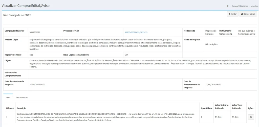
Task: Click the Visualizar Compra/Edital/Aviso page title
Action: click(x=26, y=6)
